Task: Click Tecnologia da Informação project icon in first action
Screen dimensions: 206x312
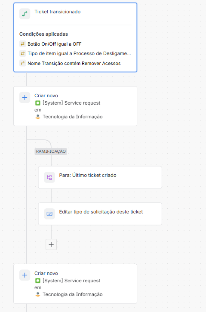Action: pos(38,117)
